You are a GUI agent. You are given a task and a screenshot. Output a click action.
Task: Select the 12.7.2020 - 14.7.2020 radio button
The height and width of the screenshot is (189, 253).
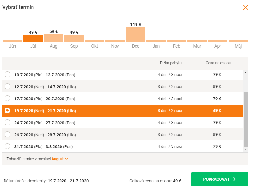pos(7,86)
